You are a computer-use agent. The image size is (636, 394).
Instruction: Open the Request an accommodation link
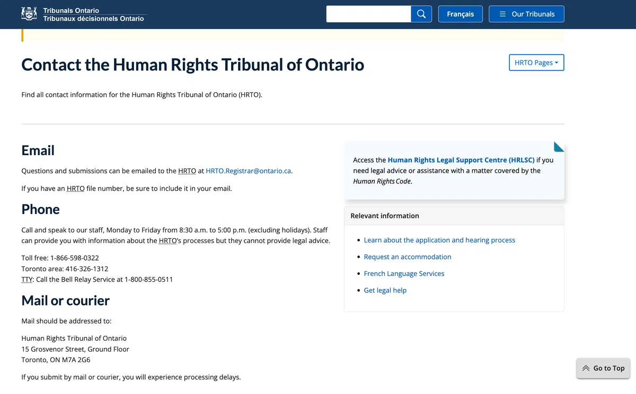point(408,257)
